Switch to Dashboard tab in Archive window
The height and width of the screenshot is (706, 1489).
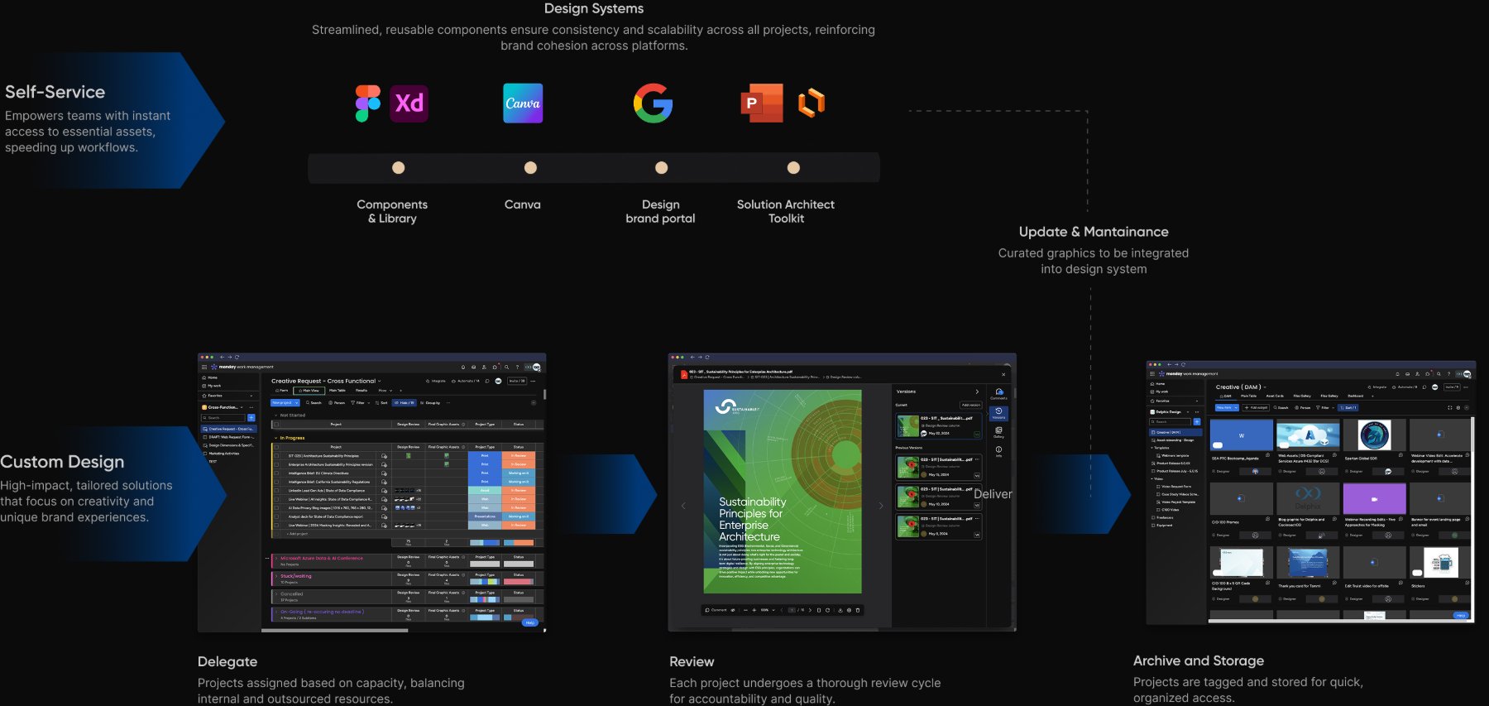point(1355,396)
